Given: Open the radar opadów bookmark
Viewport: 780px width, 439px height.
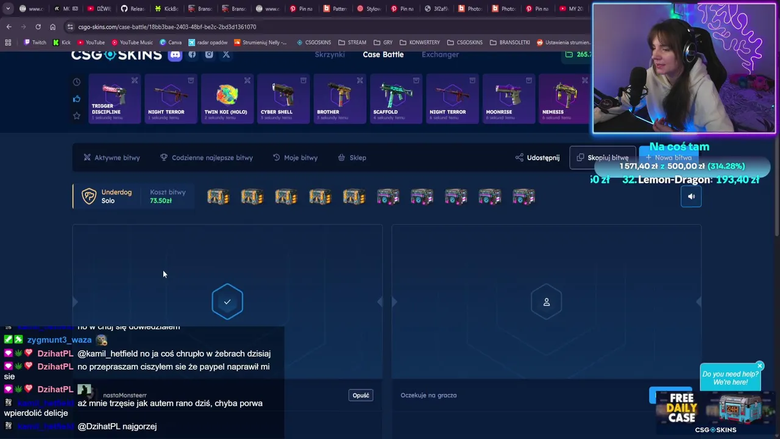Looking at the screenshot, I should click(208, 43).
